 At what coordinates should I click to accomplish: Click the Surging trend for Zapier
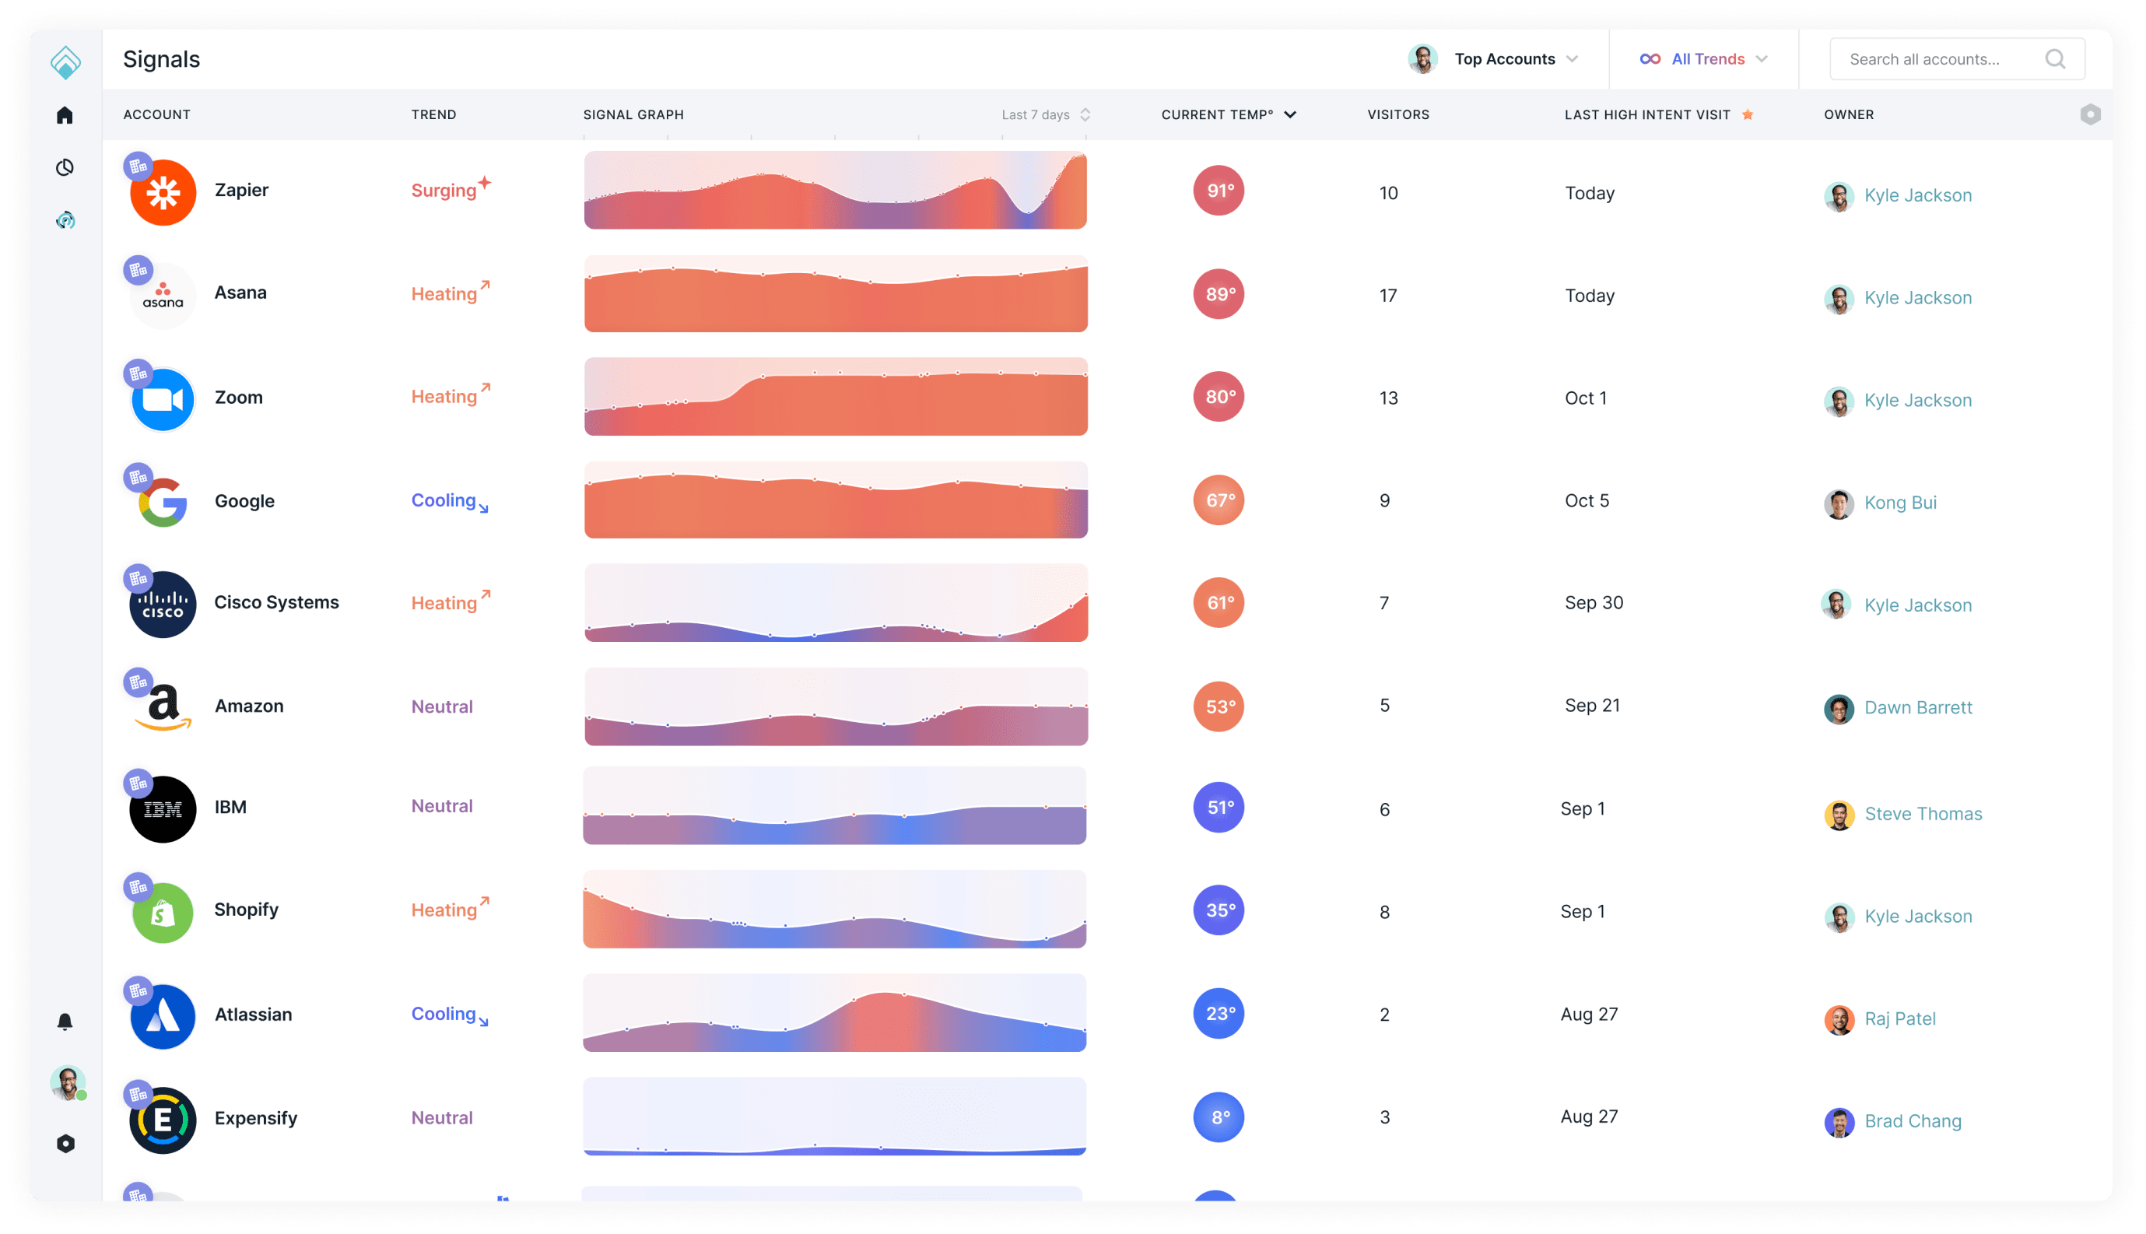(451, 188)
